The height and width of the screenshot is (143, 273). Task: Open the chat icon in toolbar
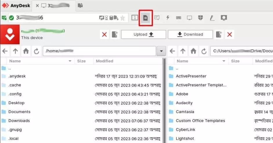(x=157, y=18)
